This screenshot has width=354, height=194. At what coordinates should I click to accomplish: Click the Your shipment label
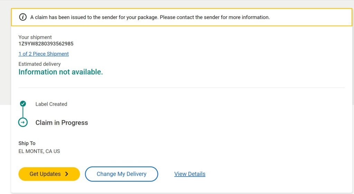pos(35,37)
